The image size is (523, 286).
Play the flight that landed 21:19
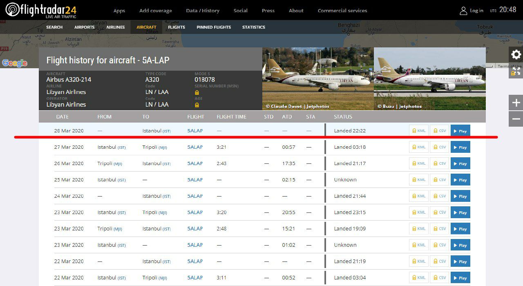tap(460, 261)
